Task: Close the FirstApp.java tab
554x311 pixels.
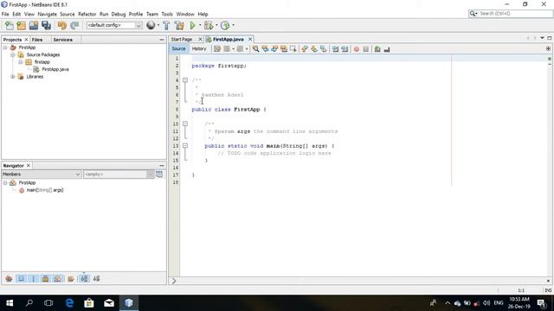Action: click(x=250, y=39)
